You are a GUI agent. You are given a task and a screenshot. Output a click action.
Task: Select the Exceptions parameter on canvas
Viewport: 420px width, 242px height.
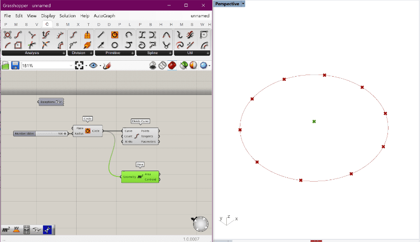(51, 102)
